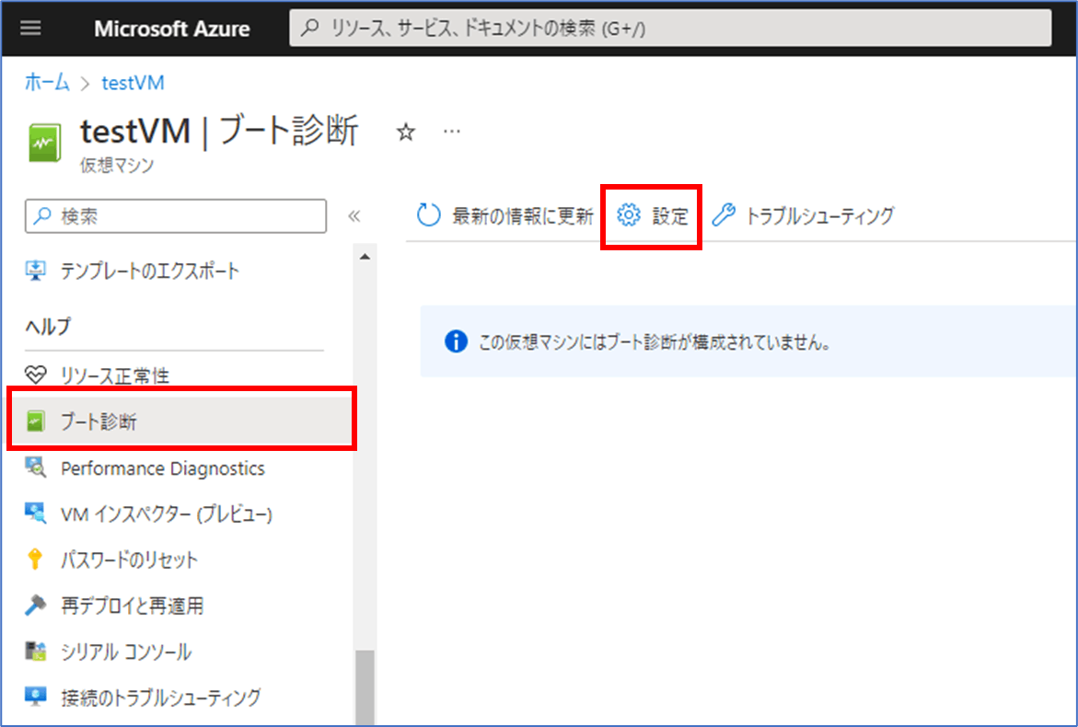Go to ホーム breadcrumb link
This screenshot has height=727, width=1078.
tap(48, 83)
